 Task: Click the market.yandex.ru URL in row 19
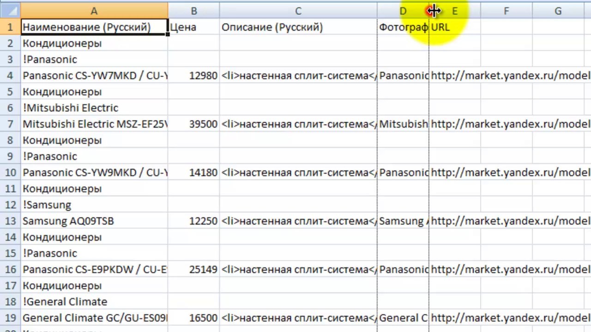[x=510, y=318]
